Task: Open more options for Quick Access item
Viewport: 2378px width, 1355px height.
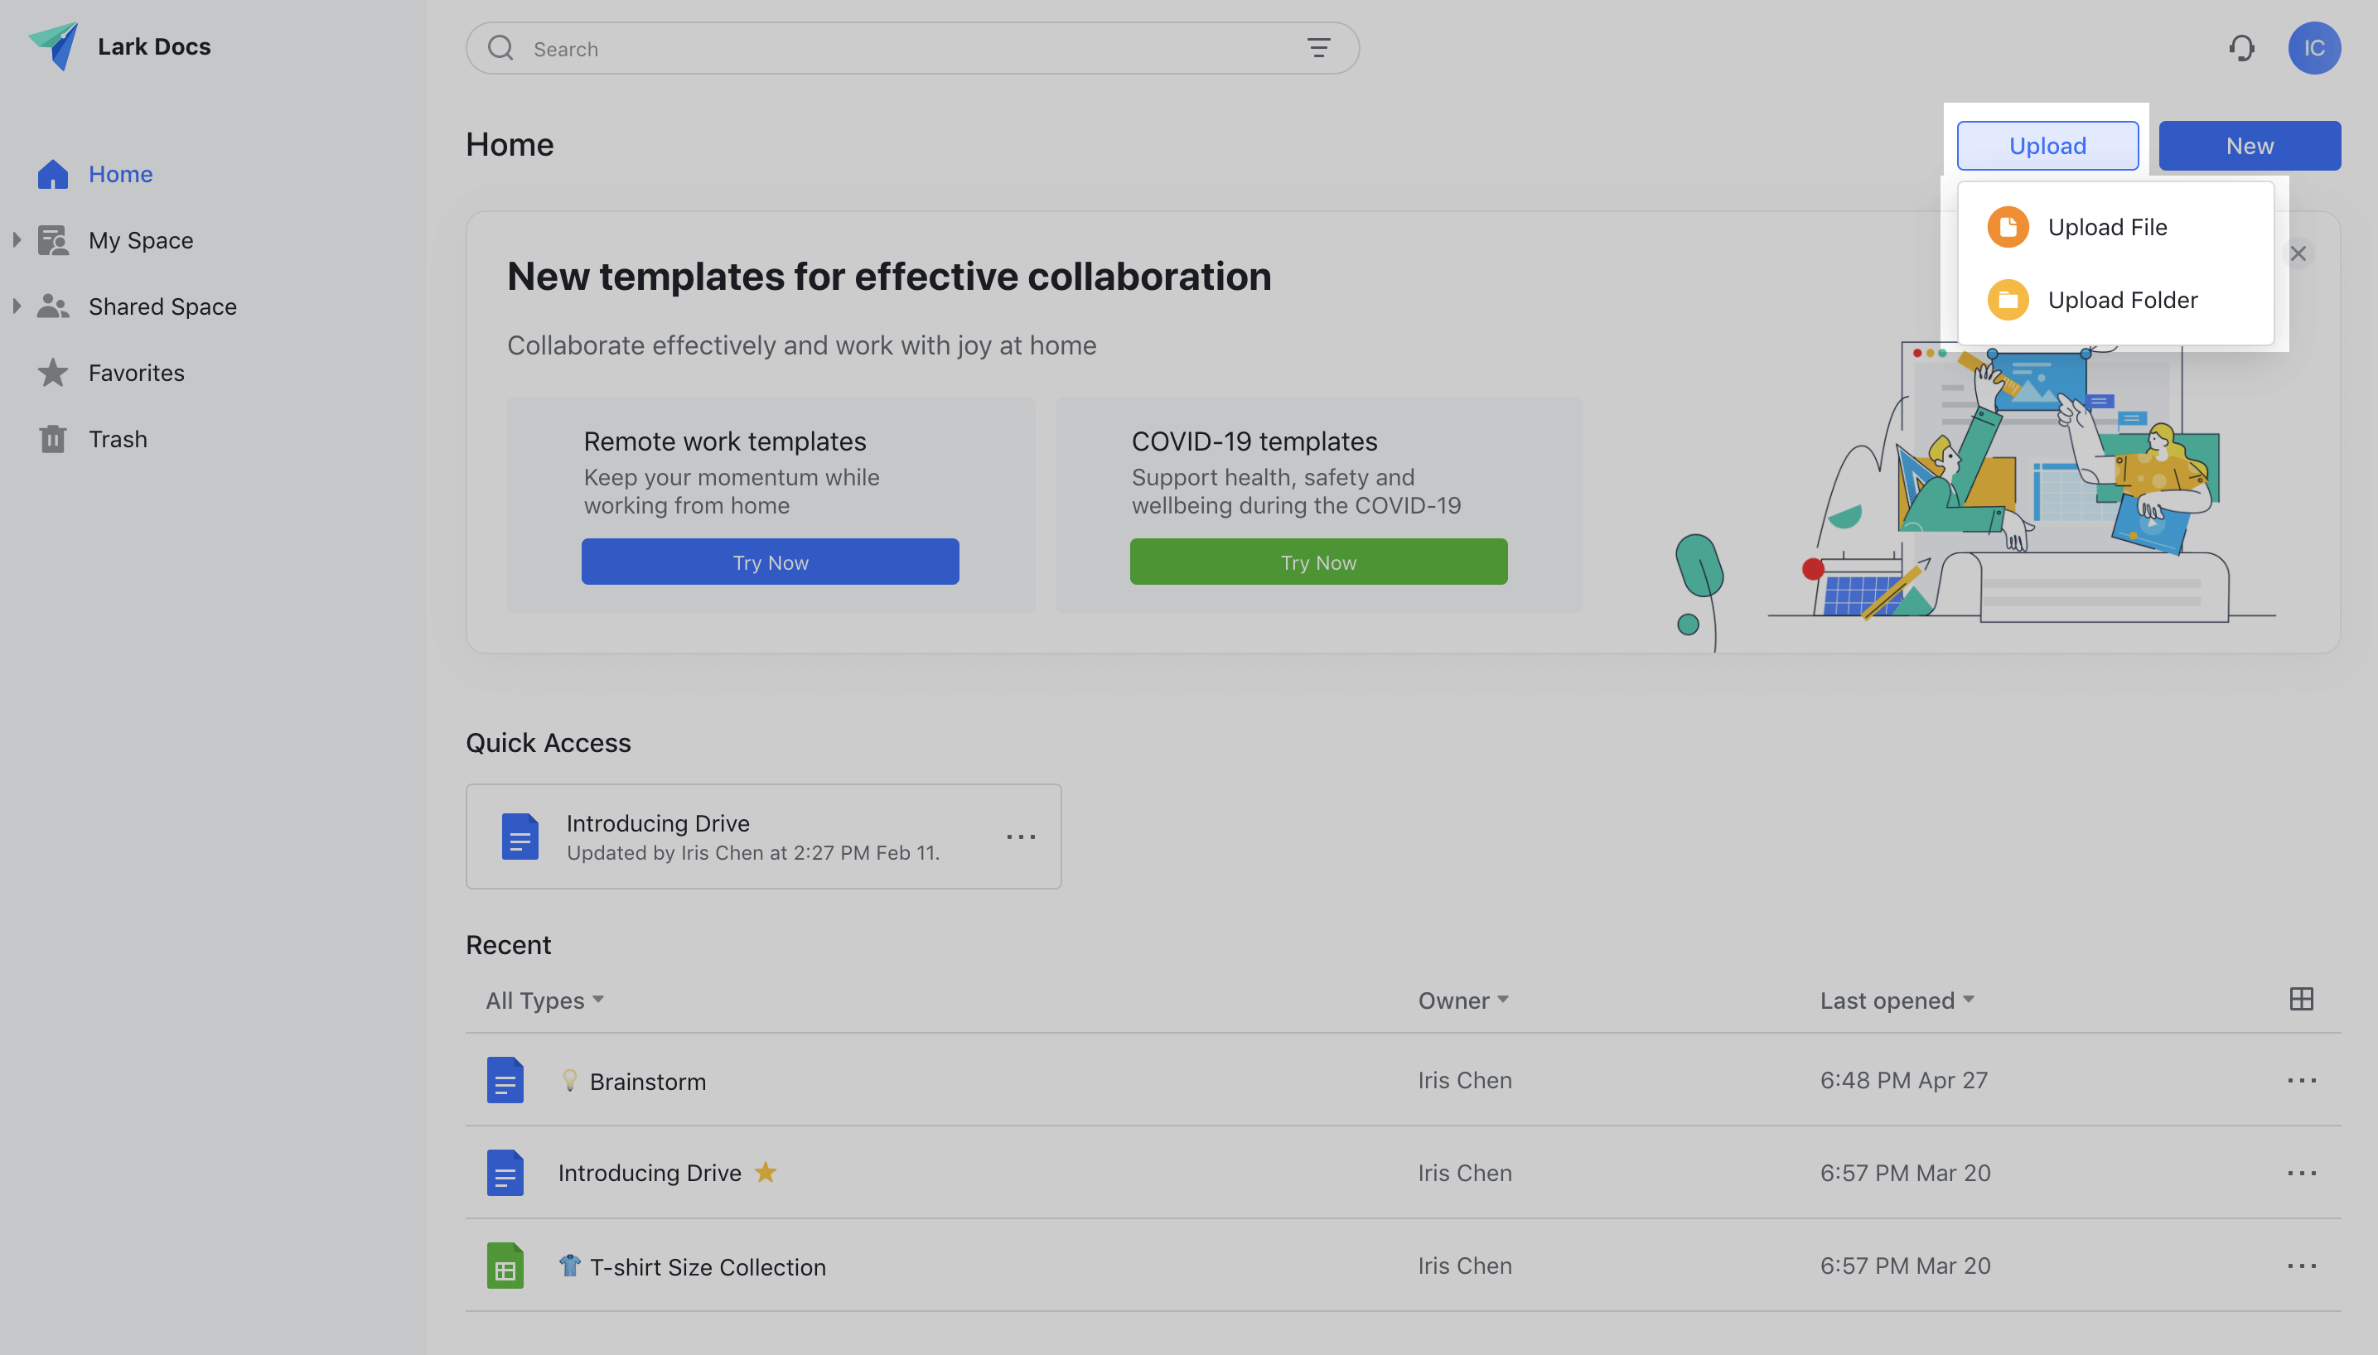Action: click(x=1020, y=837)
